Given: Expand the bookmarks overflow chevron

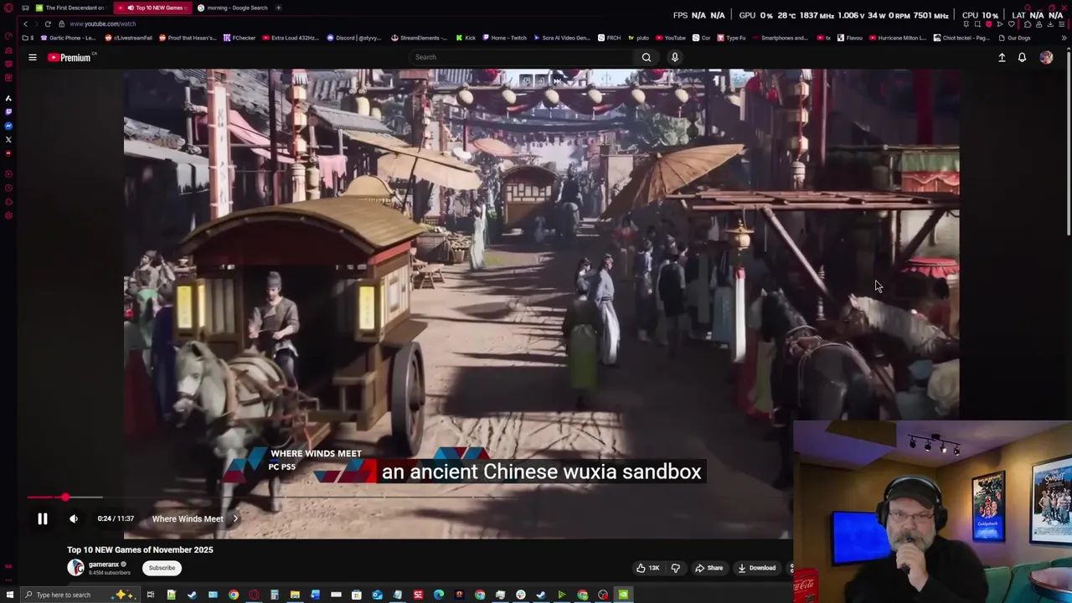Looking at the screenshot, I should pyautogui.click(x=1064, y=38).
